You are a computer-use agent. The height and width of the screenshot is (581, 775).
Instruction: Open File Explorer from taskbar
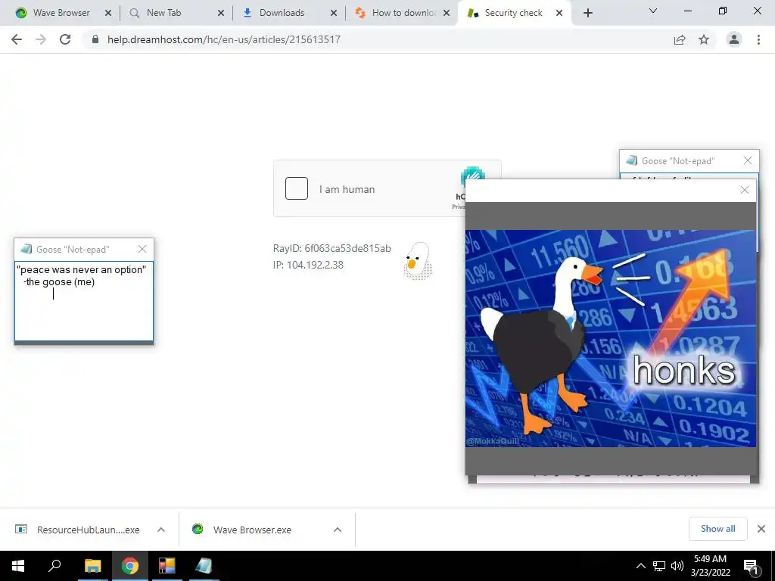pos(92,566)
